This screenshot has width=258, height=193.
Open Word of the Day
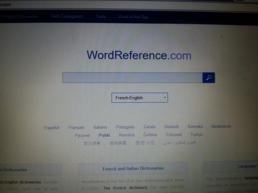pos(133,17)
